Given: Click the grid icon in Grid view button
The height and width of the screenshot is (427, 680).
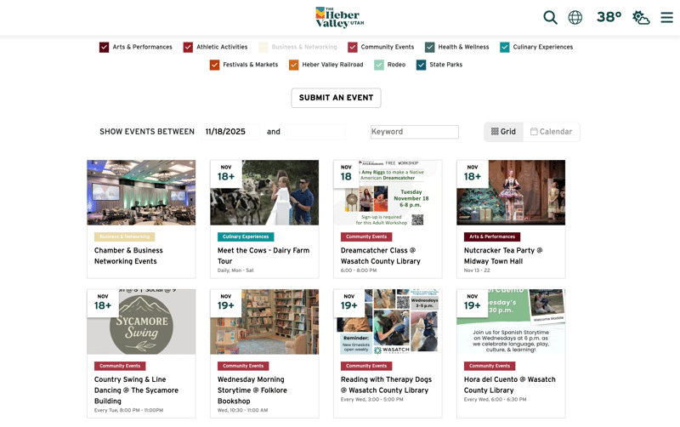Looking at the screenshot, I should (495, 132).
